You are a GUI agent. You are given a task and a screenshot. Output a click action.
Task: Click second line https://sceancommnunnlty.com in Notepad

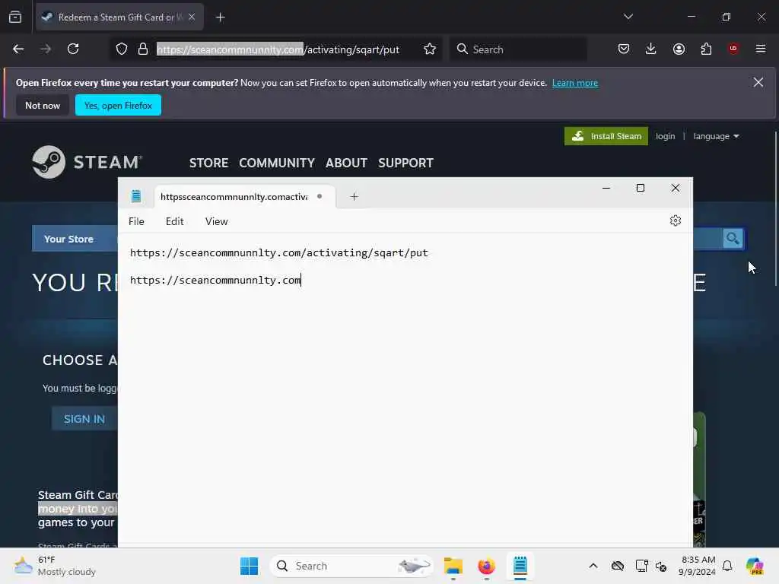point(215,280)
